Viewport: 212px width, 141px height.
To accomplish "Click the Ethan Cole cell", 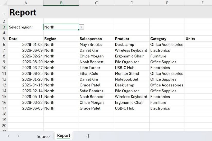I will (x=96, y=74).
